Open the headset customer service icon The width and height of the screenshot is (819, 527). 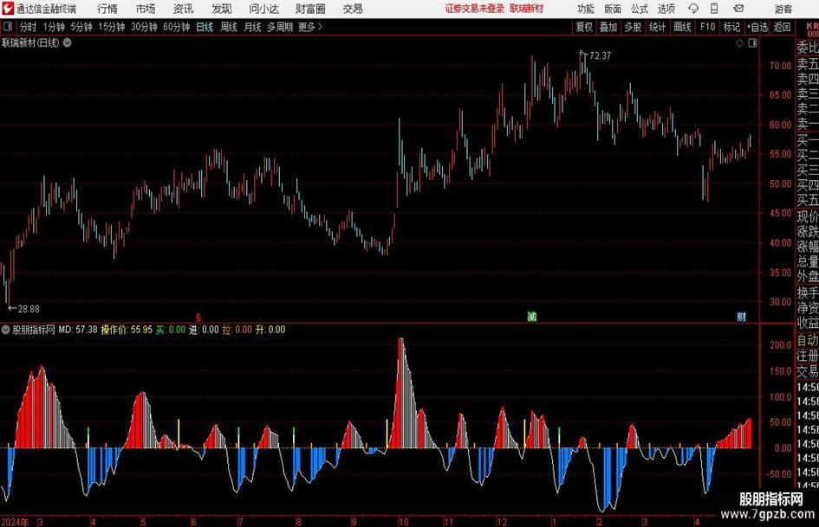point(693,9)
